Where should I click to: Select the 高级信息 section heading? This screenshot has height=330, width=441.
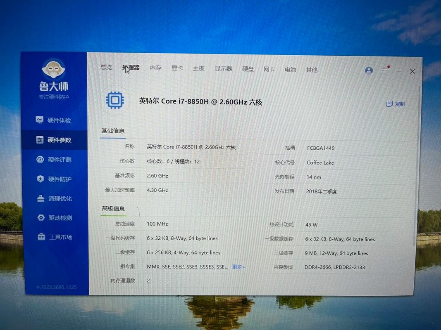pos(113,208)
